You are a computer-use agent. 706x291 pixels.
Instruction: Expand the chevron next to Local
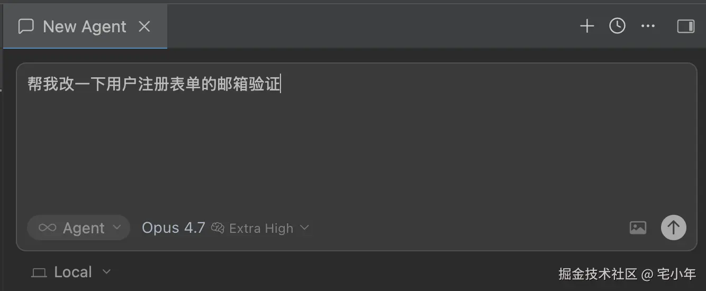coord(106,272)
